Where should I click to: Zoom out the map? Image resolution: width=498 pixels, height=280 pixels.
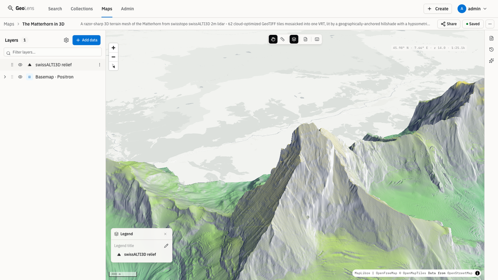tap(113, 57)
